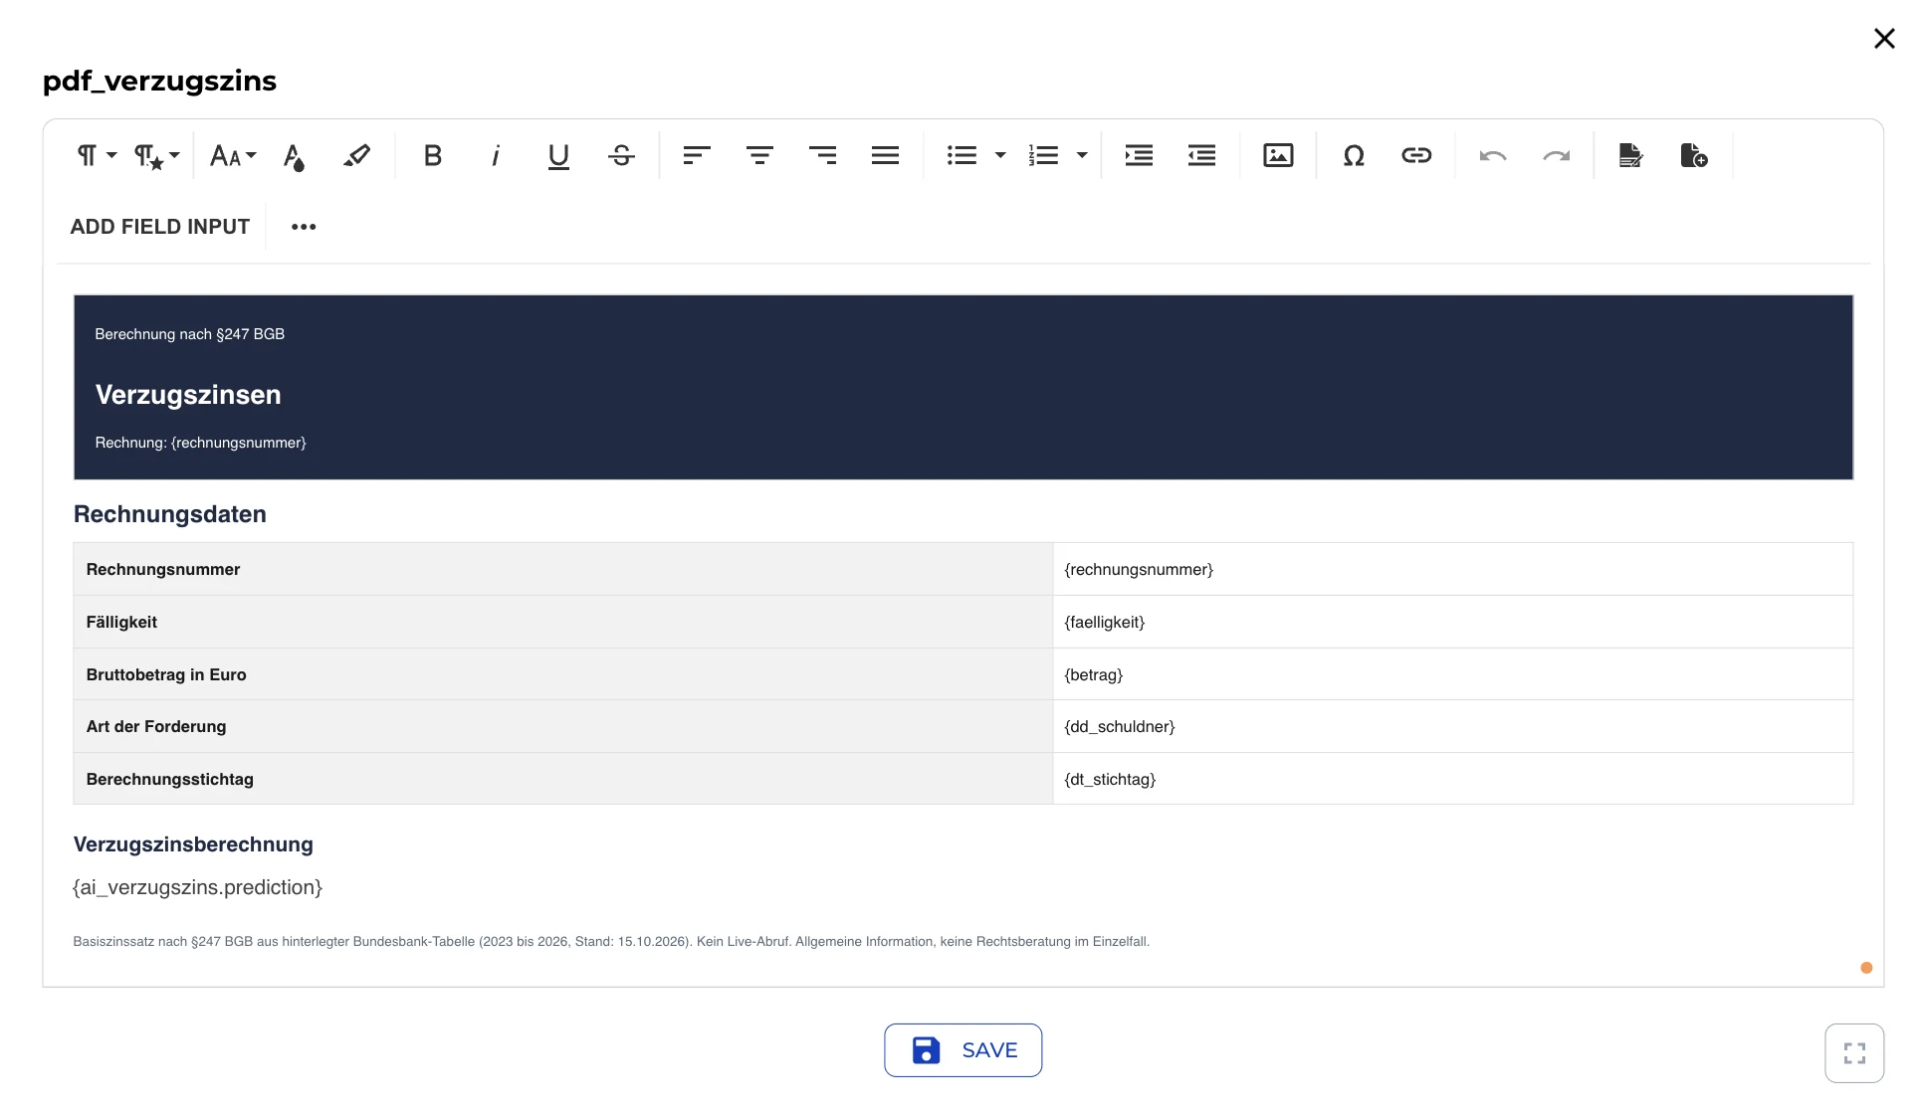This screenshot has width=1925, height=1116.
Task: Insert a numbered list
Action: [1043, 155]
